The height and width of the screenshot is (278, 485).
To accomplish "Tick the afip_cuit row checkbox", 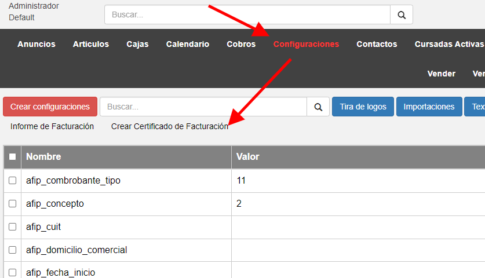I will pyautogui.click(x=12, y=227).
